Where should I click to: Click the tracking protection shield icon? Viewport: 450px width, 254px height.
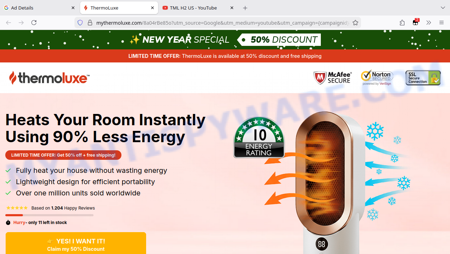click(80, 23)
